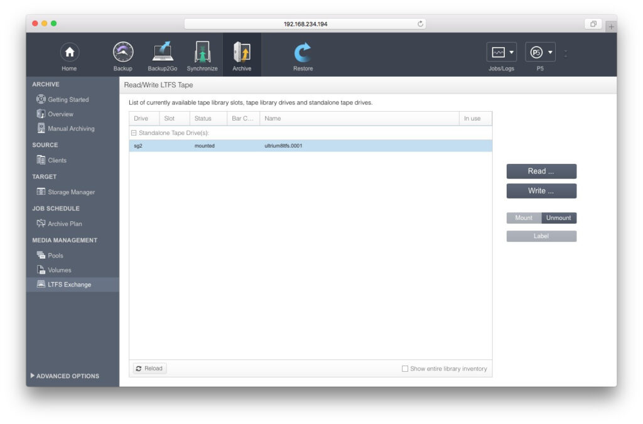Screen dimensions: 643x424
Task: Click the Restore arrow icon
Action: pos(303,53)
